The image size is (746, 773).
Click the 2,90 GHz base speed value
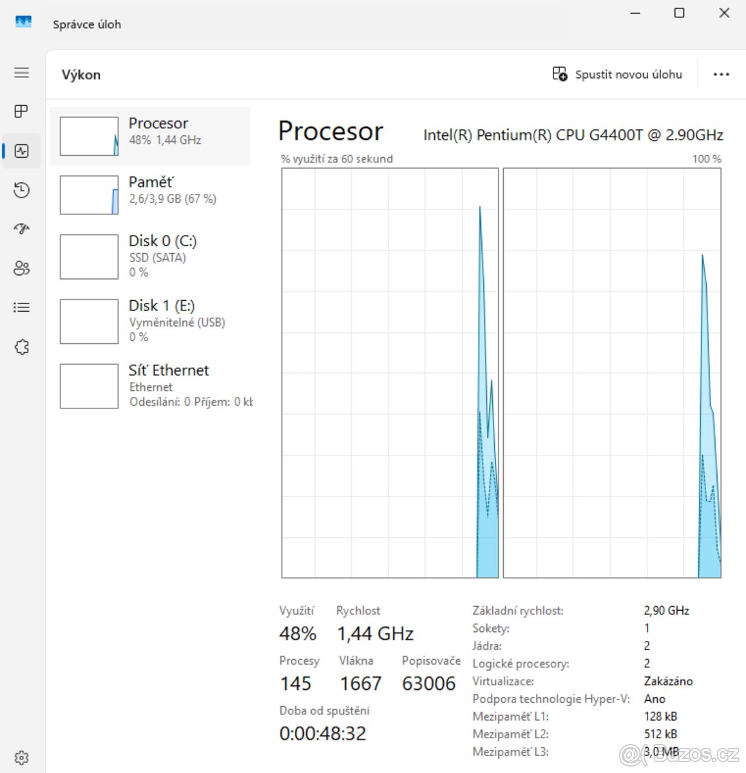[x=666, y=611]
